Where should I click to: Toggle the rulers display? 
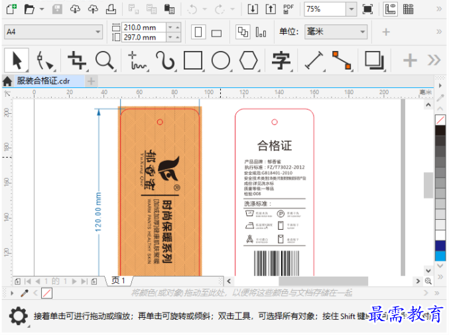coord(390,9)
